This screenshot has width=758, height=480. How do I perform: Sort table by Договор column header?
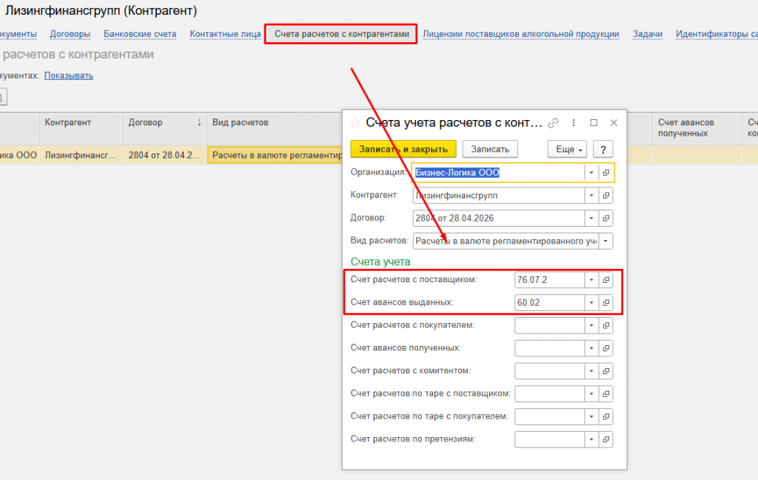coord(165,128)
